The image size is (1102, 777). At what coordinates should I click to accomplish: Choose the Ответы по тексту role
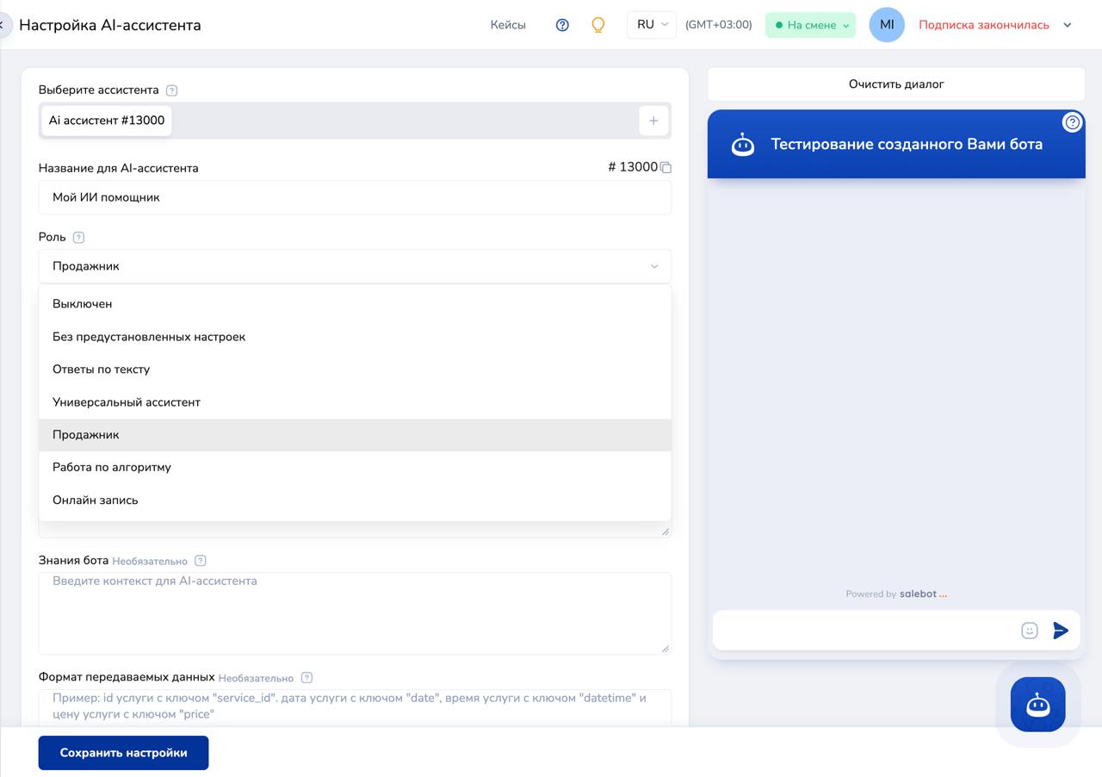(355, 370)
